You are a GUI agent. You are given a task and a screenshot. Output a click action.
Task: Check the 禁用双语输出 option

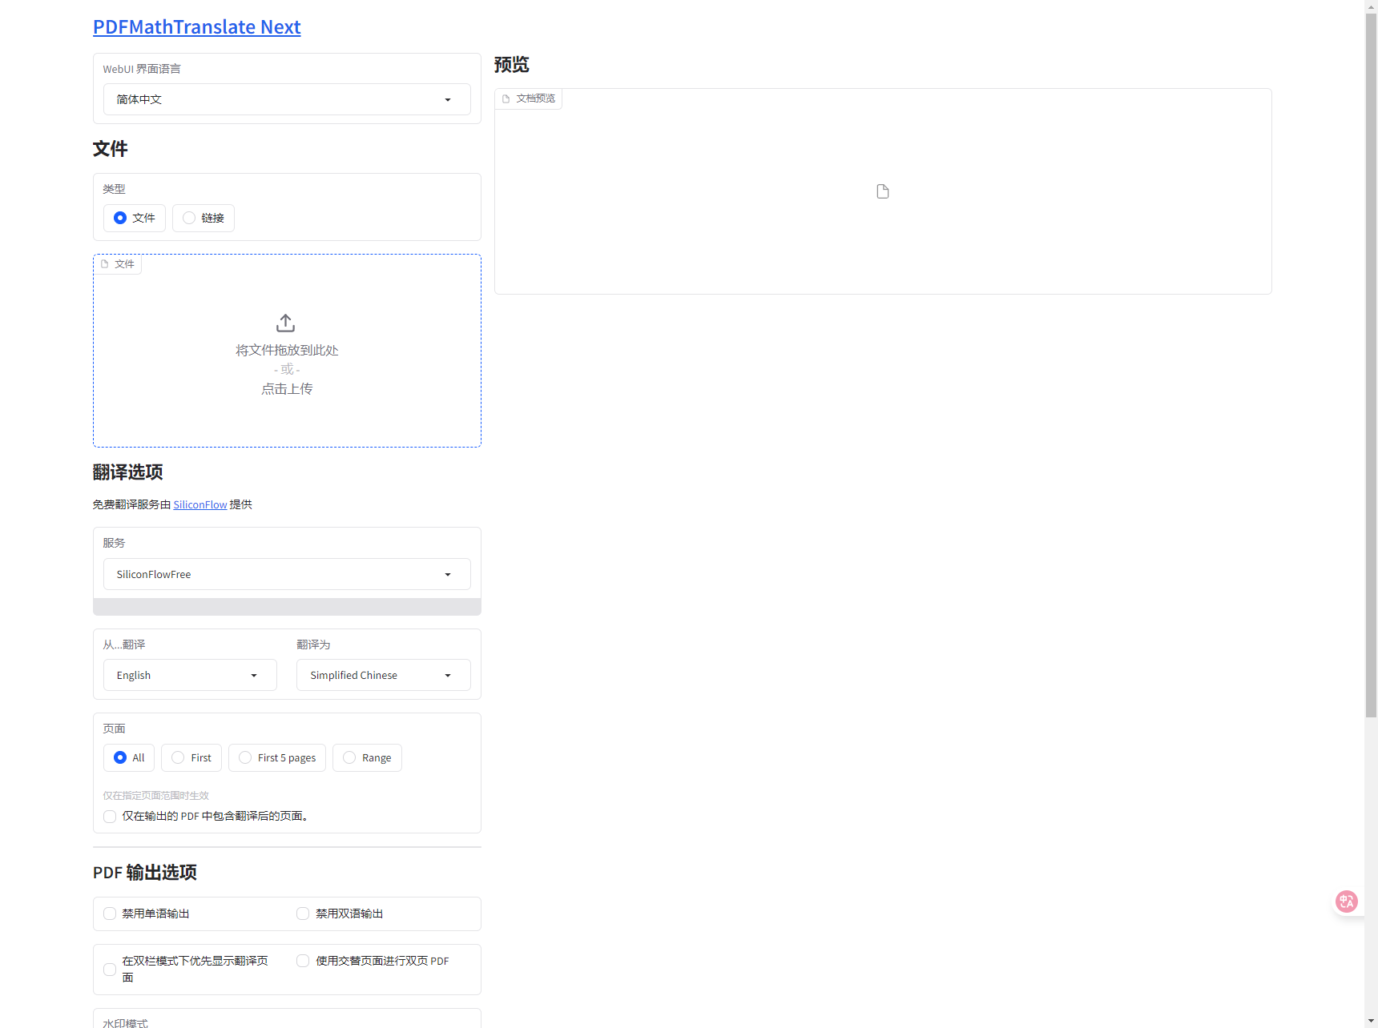point(303,914)
